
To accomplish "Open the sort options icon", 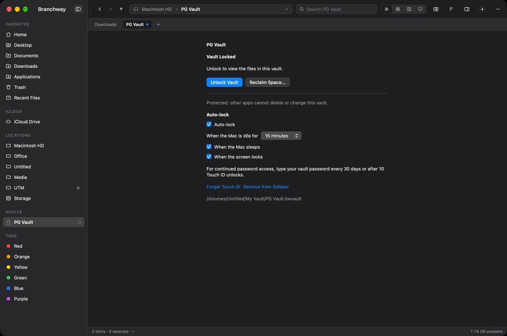I will tap(451, 9).
